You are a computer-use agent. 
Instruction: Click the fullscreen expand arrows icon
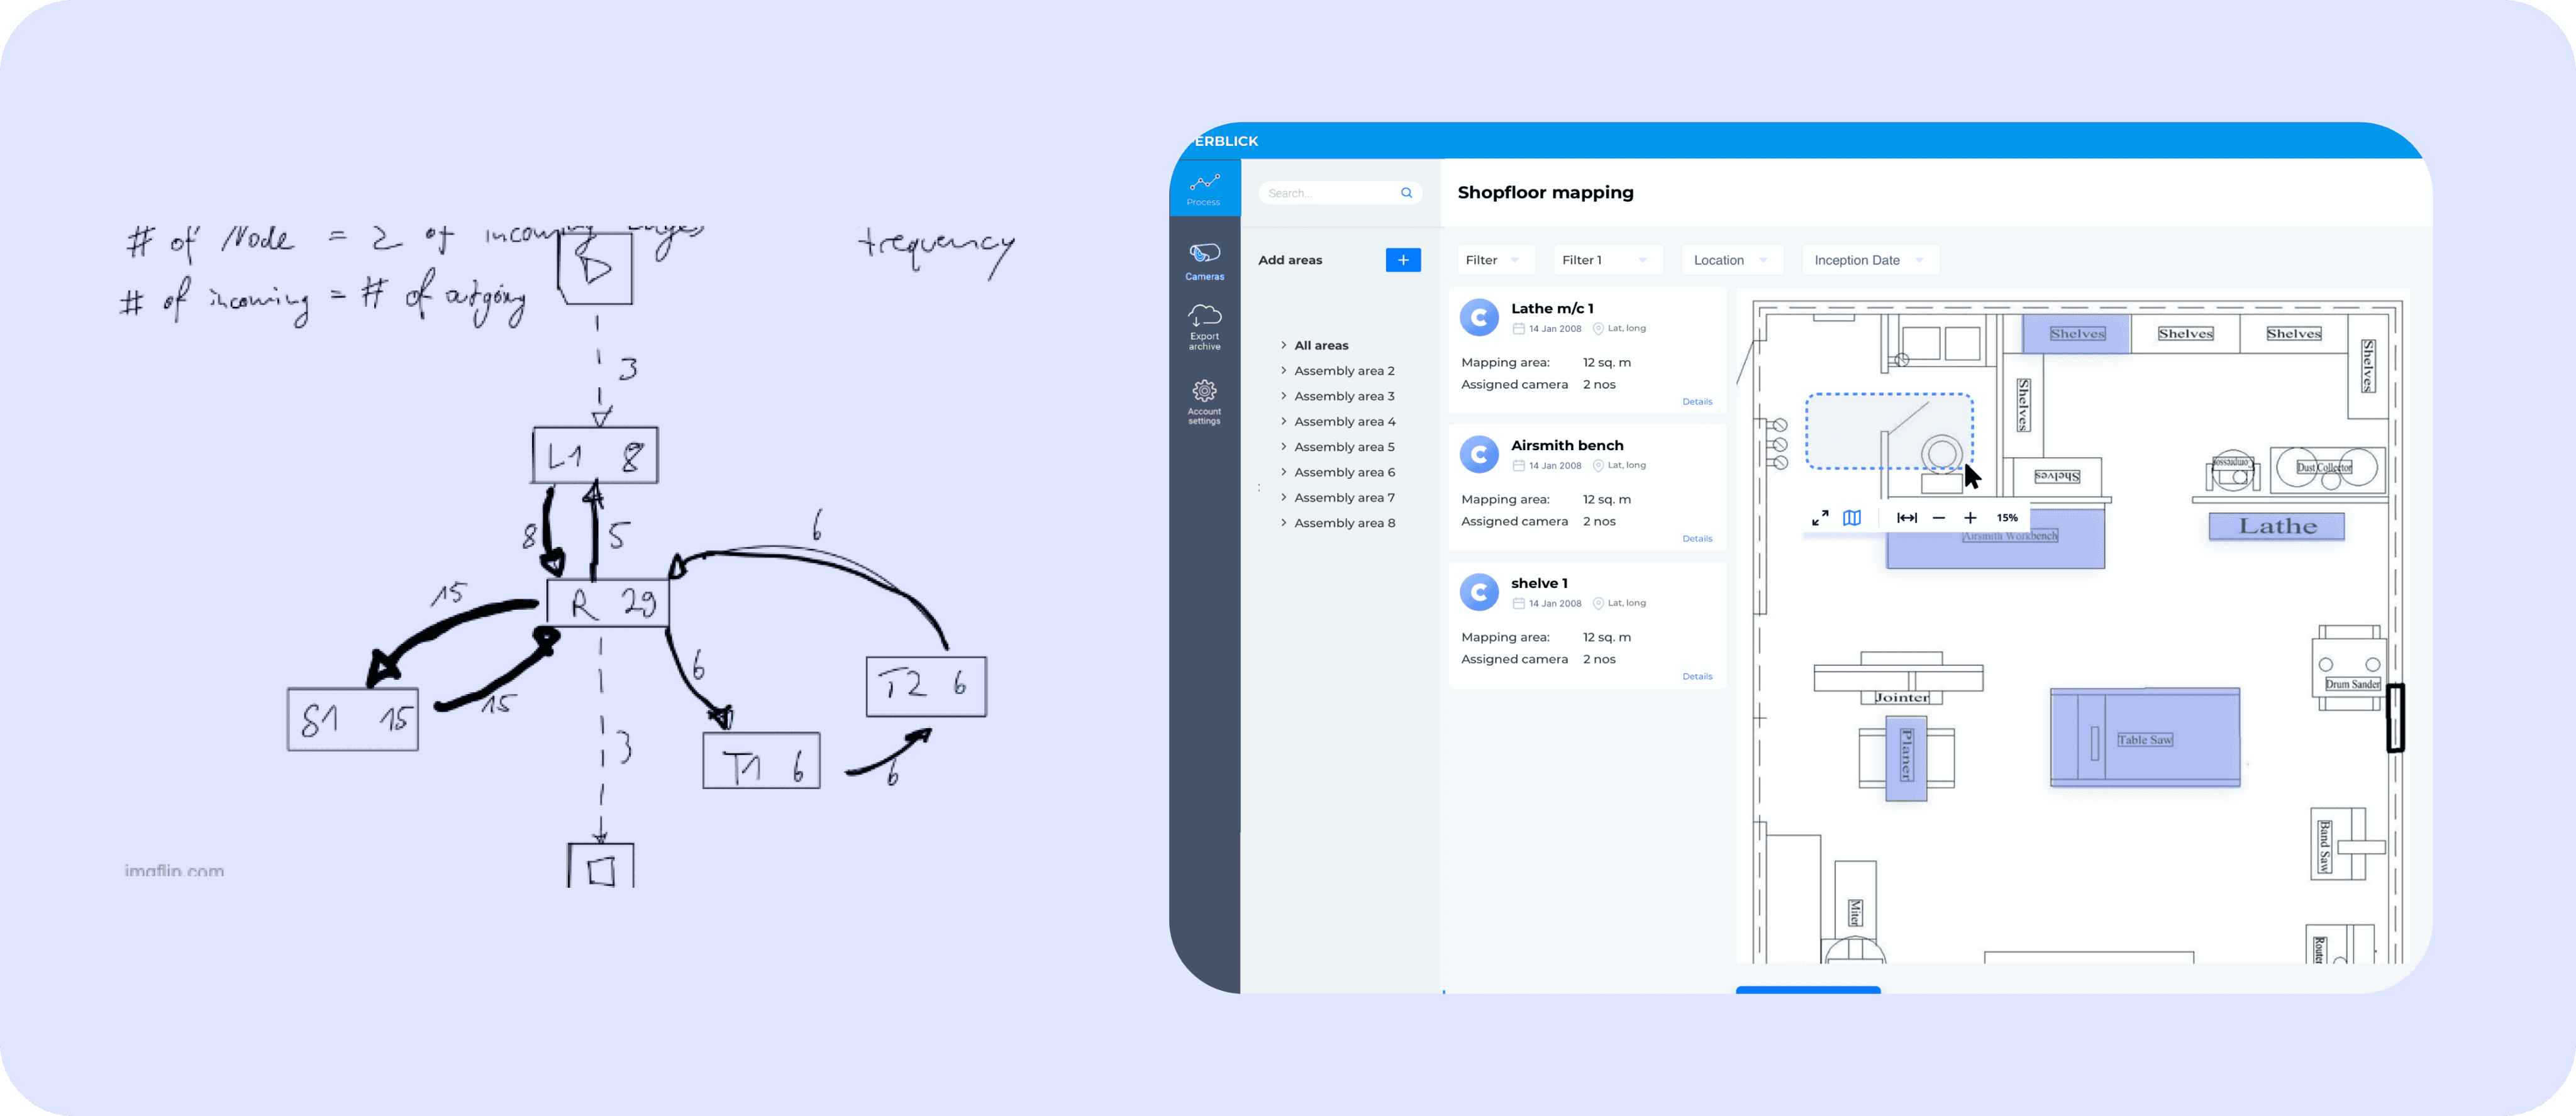(x=1820, y=518)
